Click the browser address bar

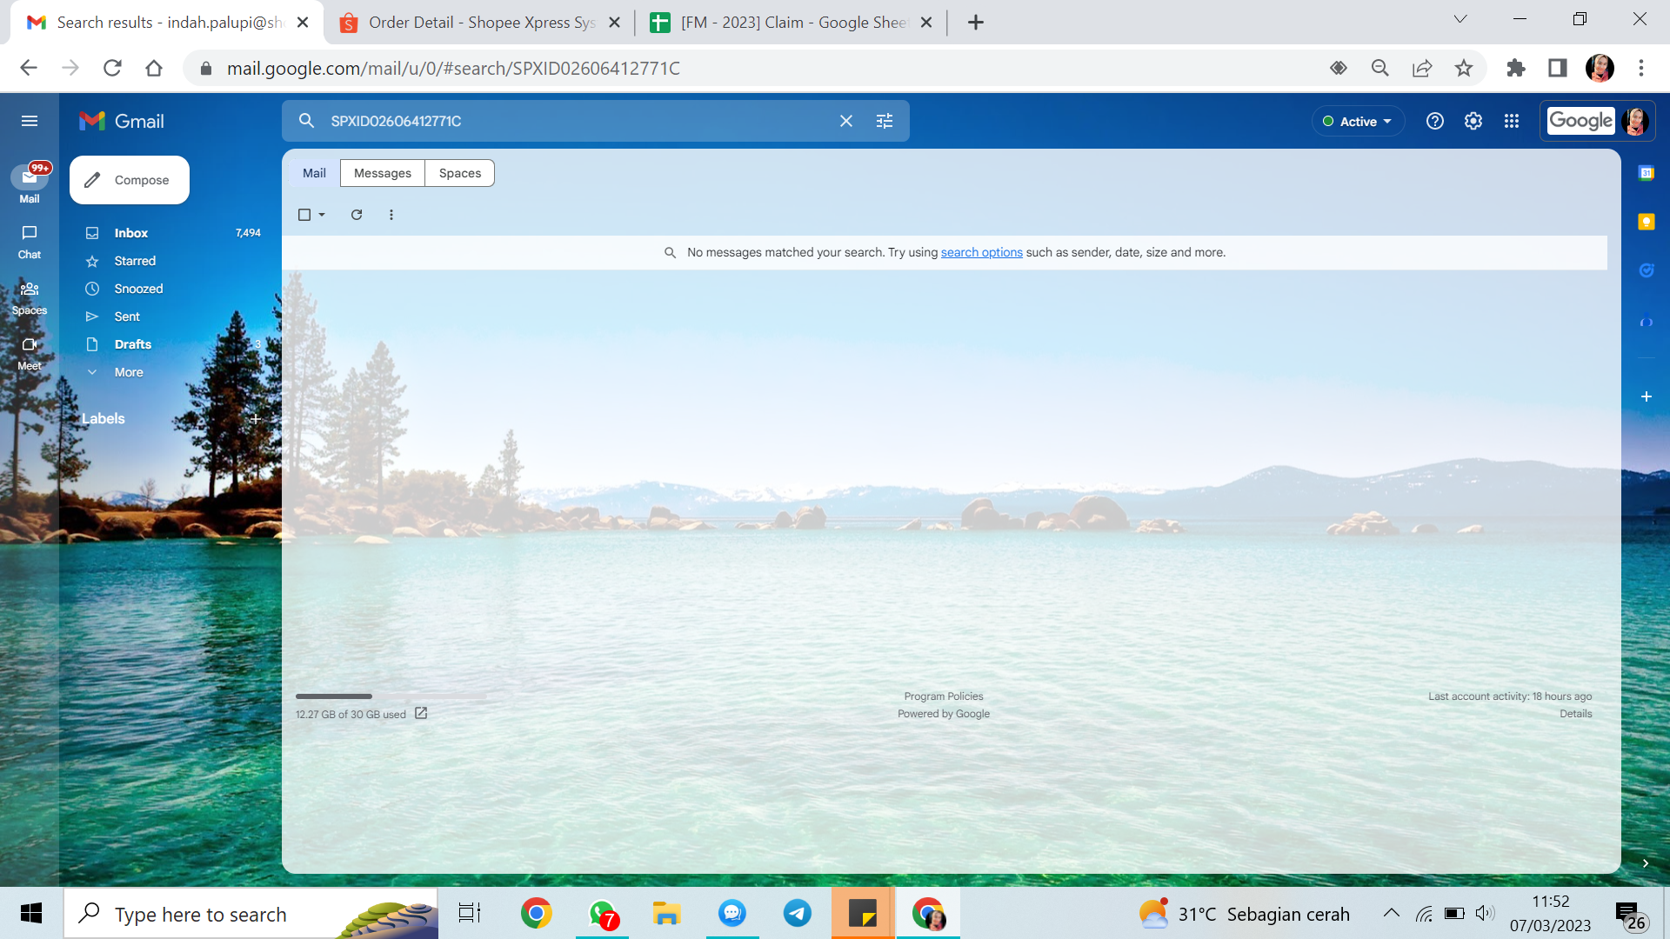[x=765, y=68]
